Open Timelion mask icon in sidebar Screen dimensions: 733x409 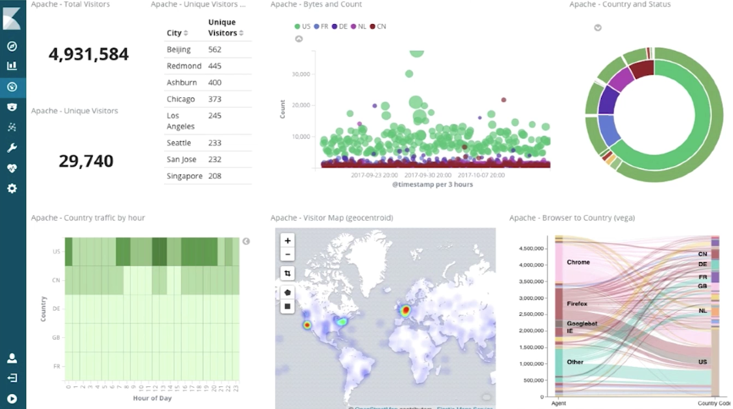[x=12, y=107]
